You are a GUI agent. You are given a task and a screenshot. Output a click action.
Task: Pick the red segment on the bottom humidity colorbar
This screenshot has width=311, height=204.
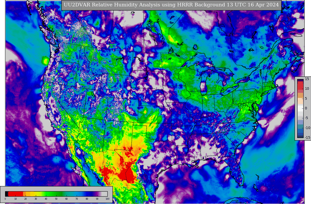click(x=16, y=194)
